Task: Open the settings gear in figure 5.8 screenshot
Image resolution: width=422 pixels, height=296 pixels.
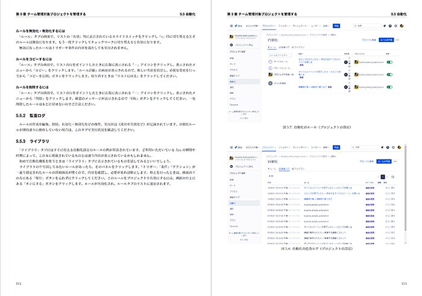Action: [393, 147]
